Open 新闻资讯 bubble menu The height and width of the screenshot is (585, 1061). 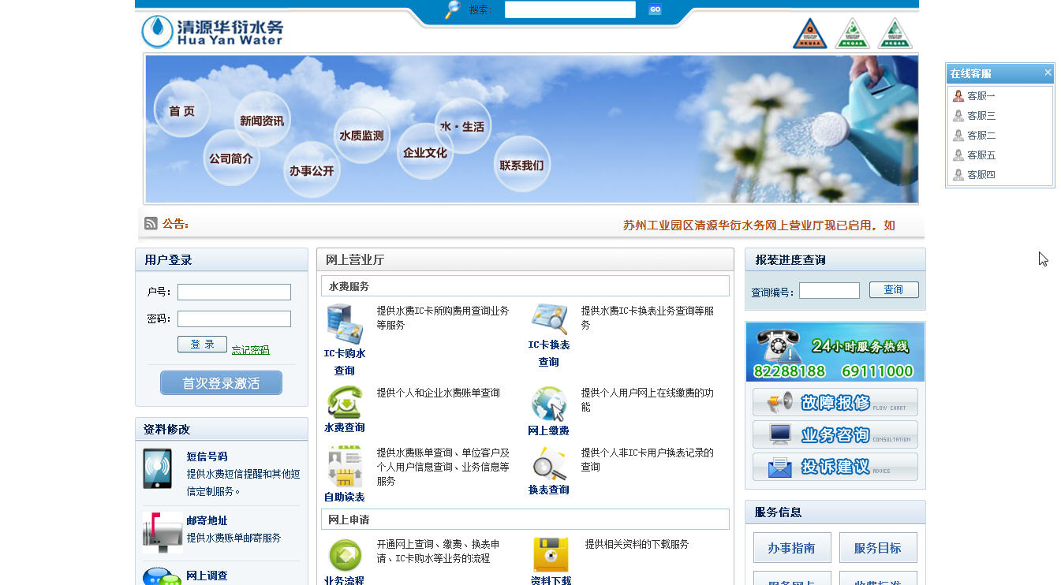click(x=262, y=121)
